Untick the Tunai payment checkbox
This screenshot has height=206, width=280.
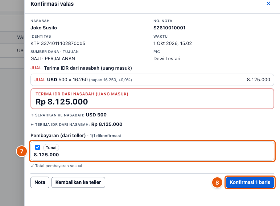37,148
